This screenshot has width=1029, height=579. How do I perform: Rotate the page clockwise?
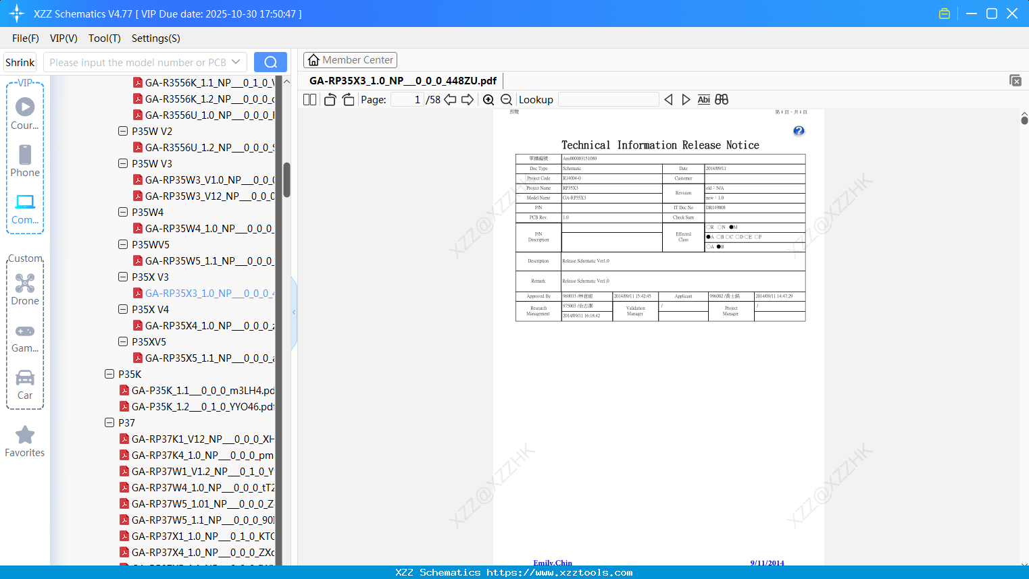pyautogui.click(x=348, y=99)
